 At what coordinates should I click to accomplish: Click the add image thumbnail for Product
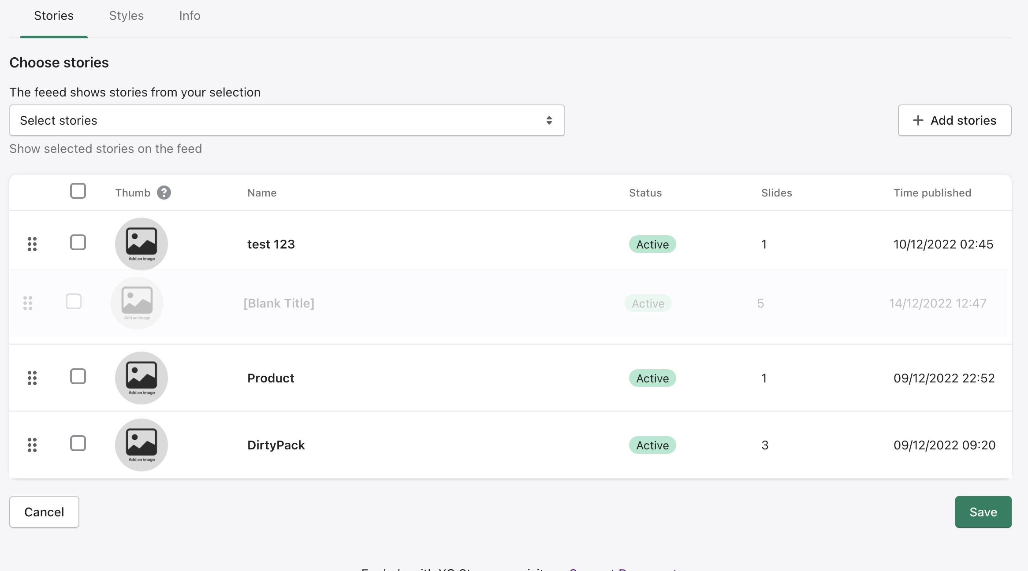pyautogui.click(x=142, y=378)
